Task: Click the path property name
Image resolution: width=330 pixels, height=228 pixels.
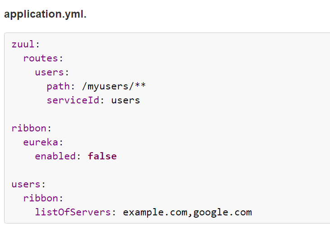Action: (58, 87)
